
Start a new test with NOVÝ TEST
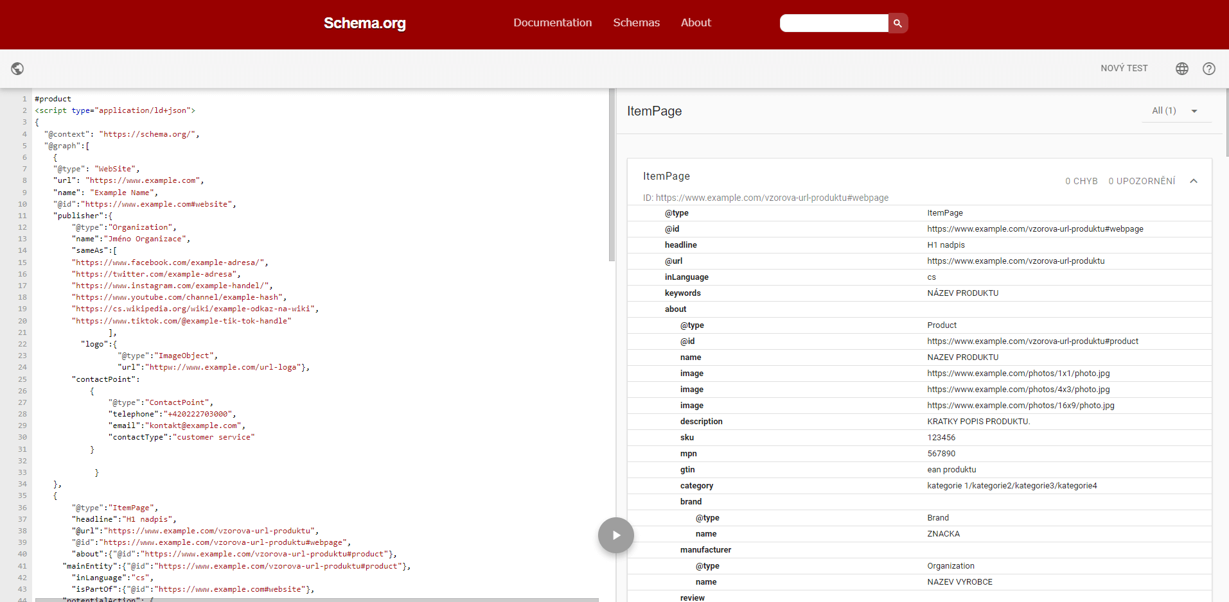tap(1124, 68)
